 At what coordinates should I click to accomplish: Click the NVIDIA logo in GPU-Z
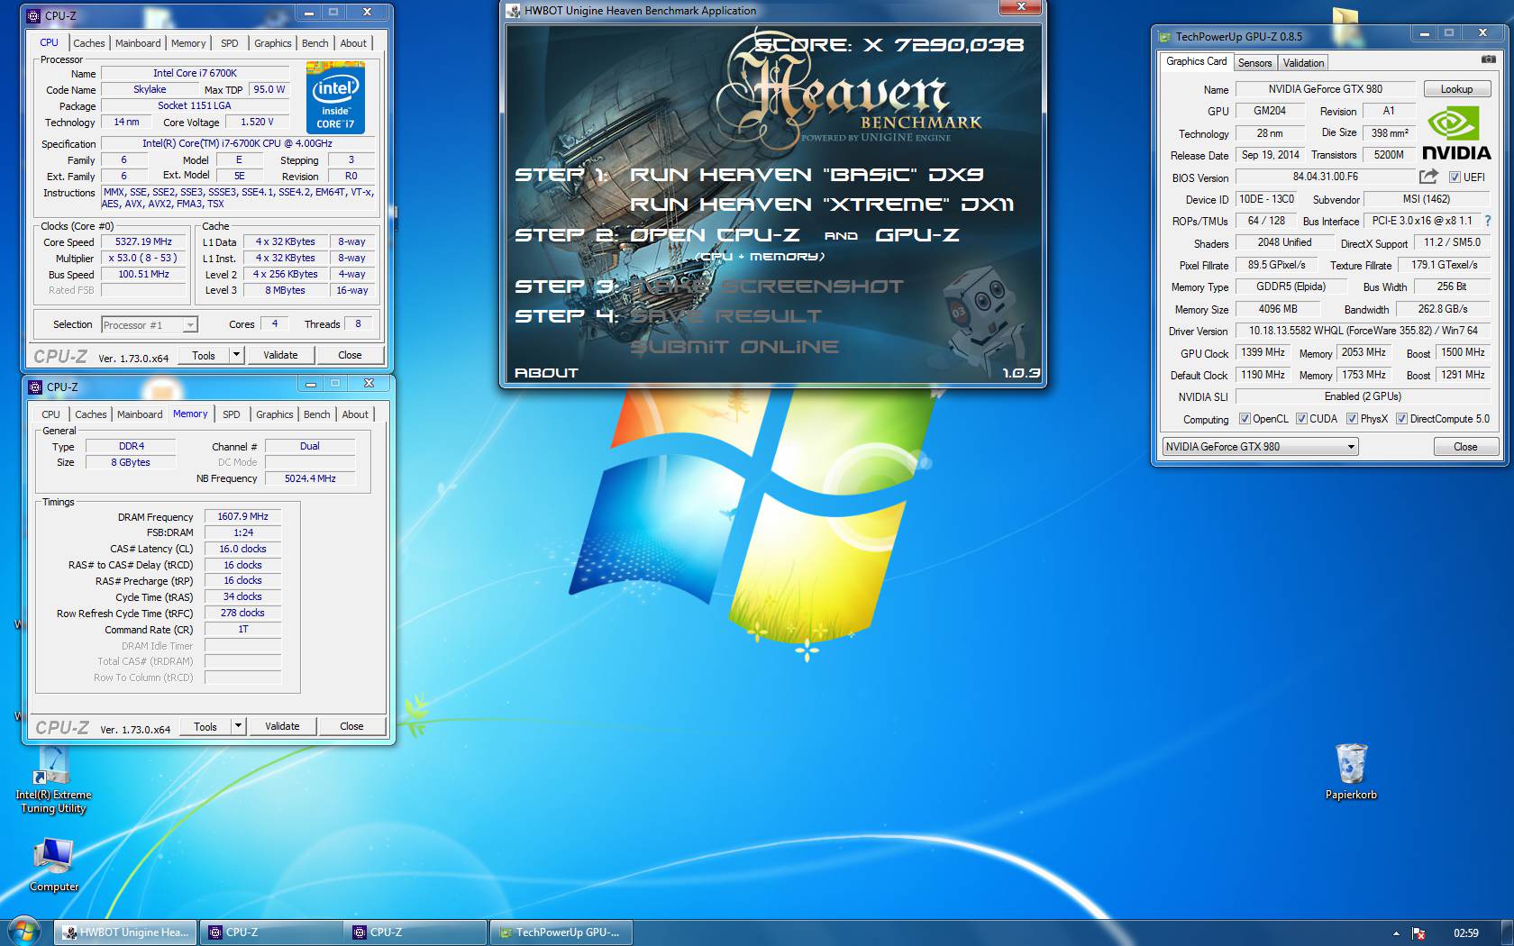coord(1456,133)
